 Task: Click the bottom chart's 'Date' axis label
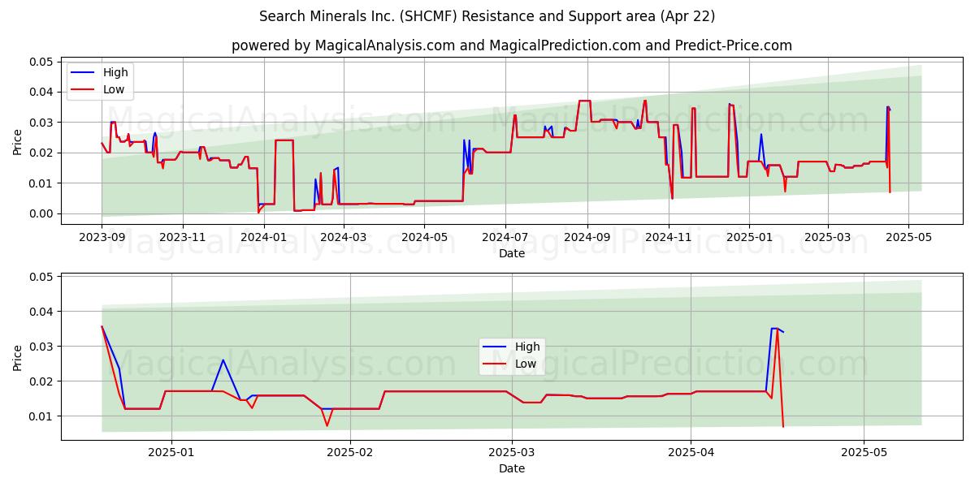pyautogui.click(x=512, y=468)
